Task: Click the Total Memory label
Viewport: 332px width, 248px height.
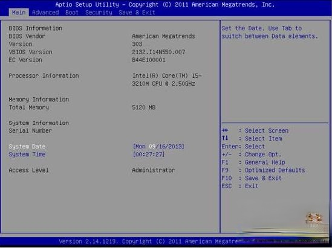Action: click(x=29, y=107)
